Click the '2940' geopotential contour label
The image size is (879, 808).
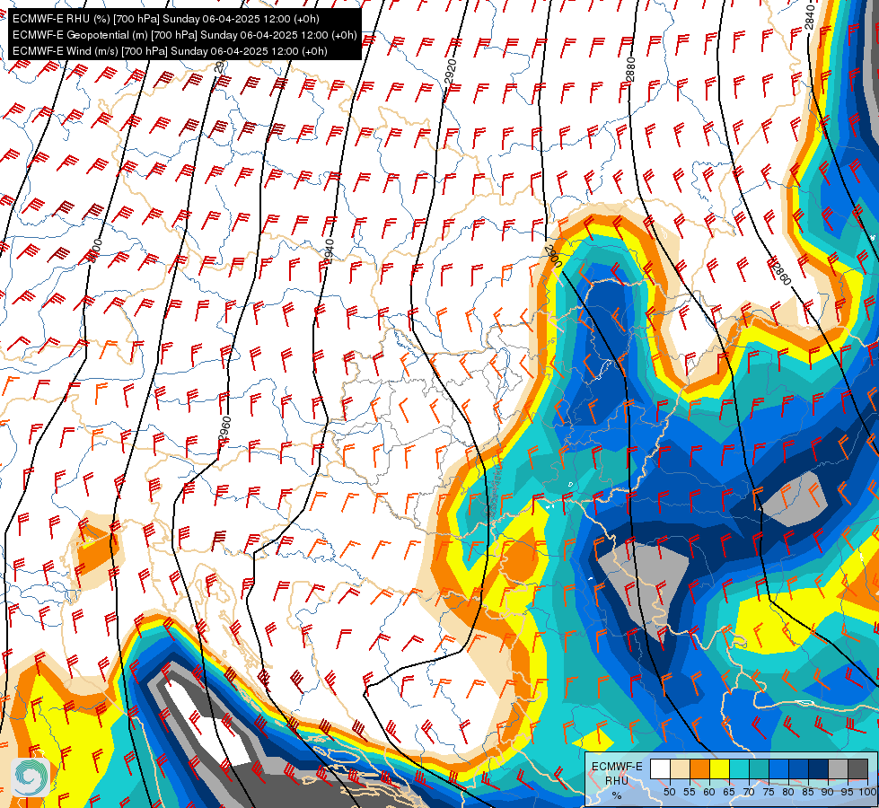[x=330, y=251]
